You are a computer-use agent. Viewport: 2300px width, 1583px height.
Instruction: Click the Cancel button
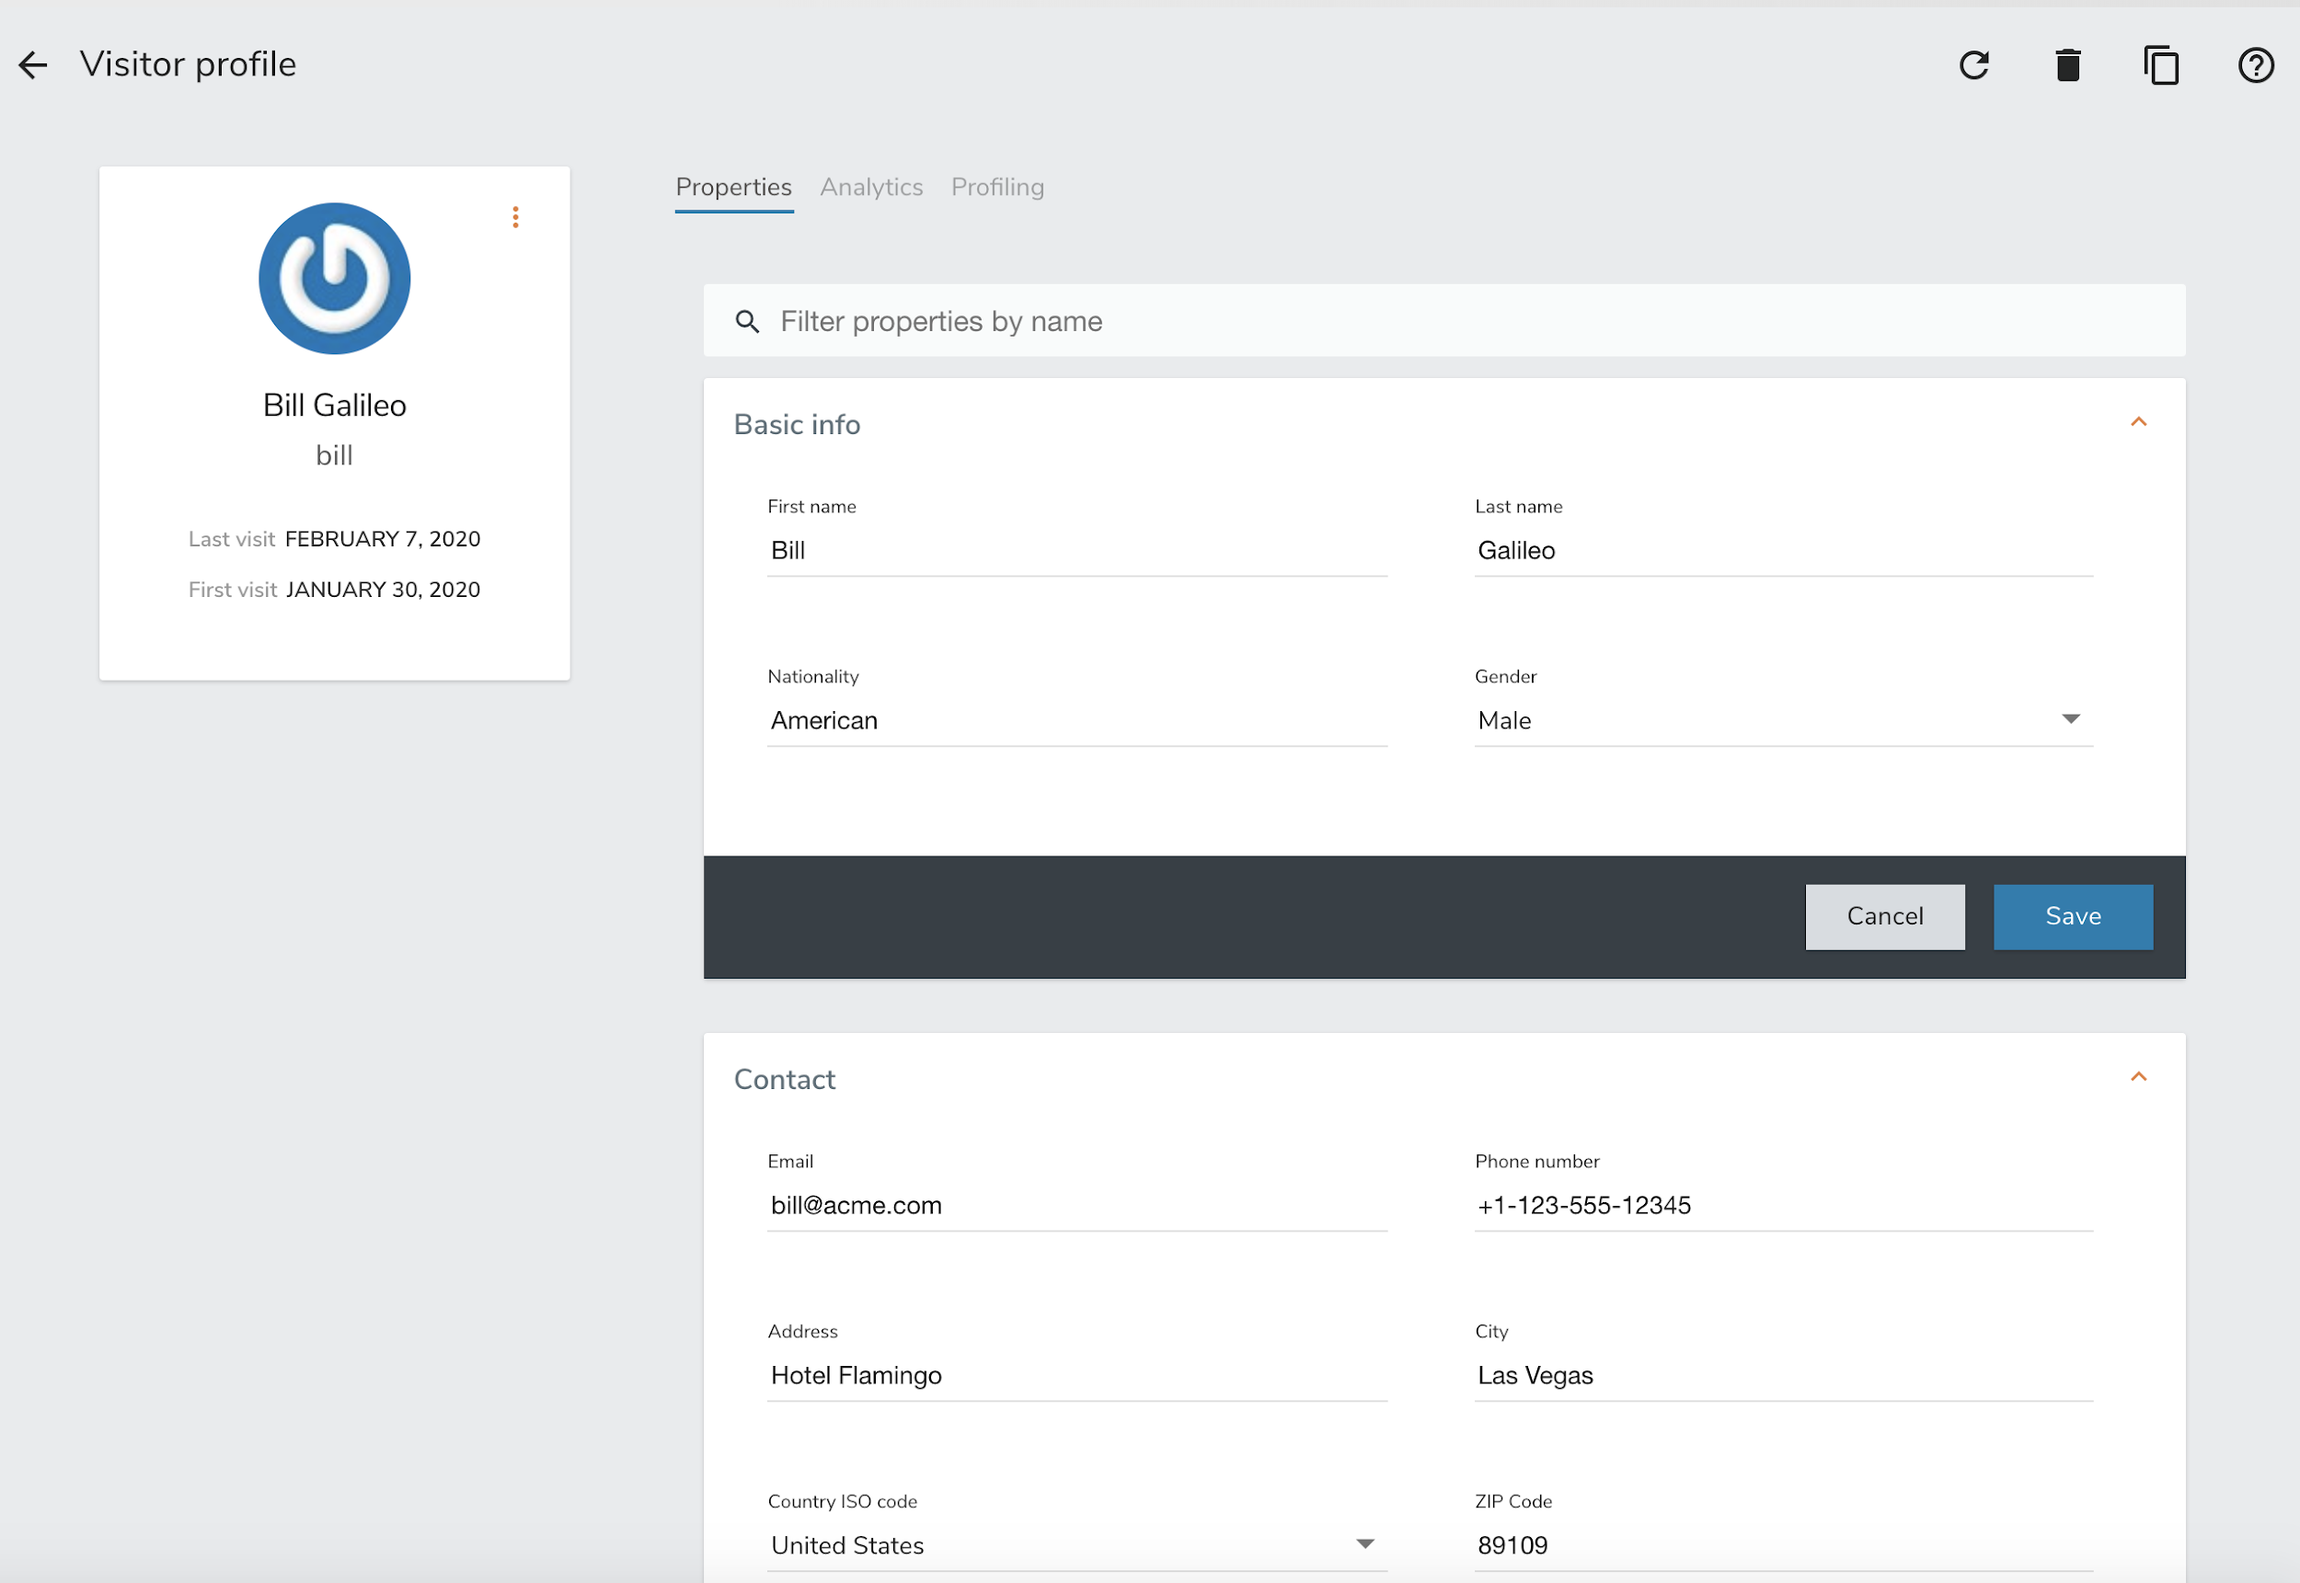click(x=1883, y=916)
